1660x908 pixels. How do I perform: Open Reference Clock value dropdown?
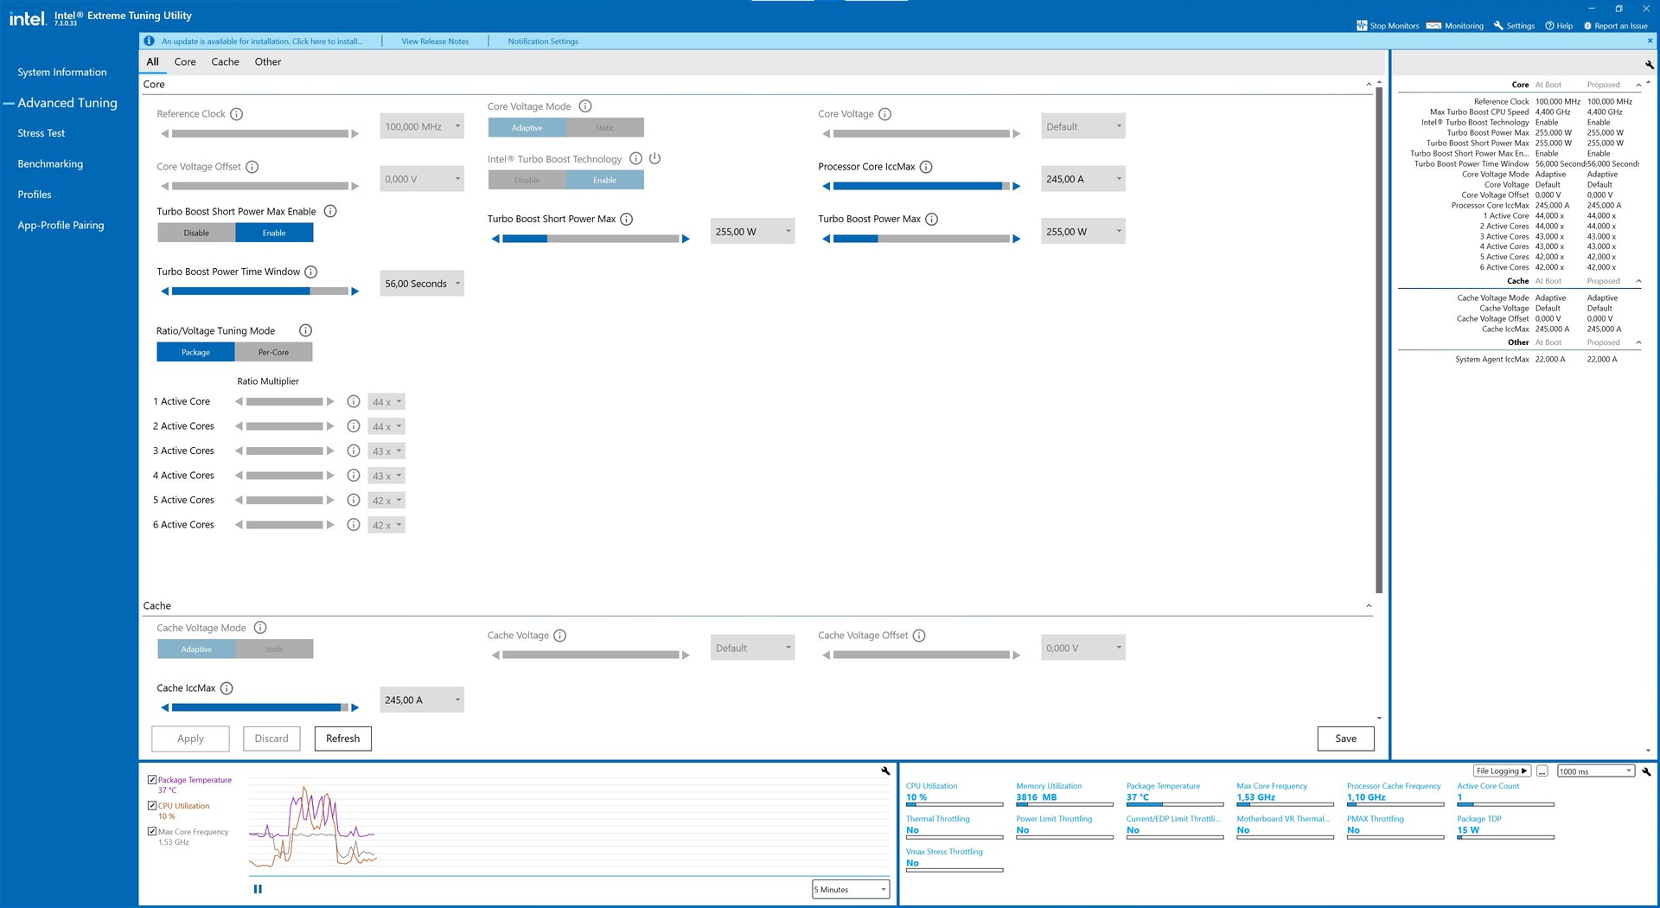pos(422,126)
